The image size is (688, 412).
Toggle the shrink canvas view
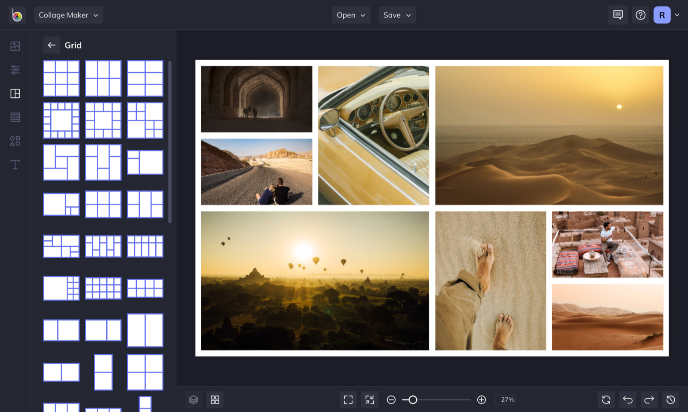click(x=369, y=400)
